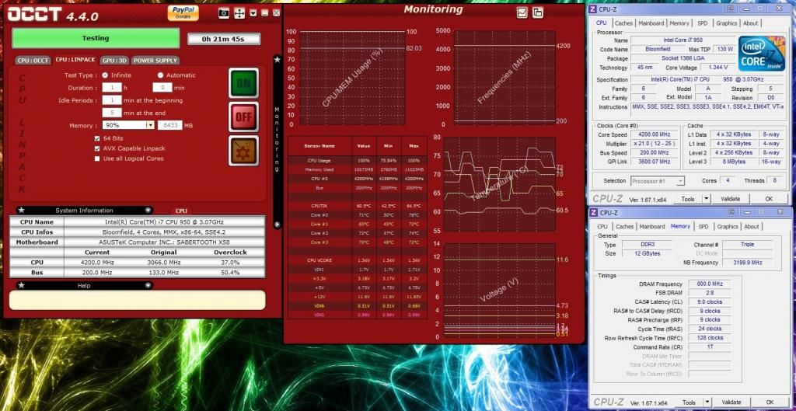Click the Z logo of the upper CPU-Z window
Viewport: 796px width, 411px height.
pyautogui.click(x=593, y=9)
